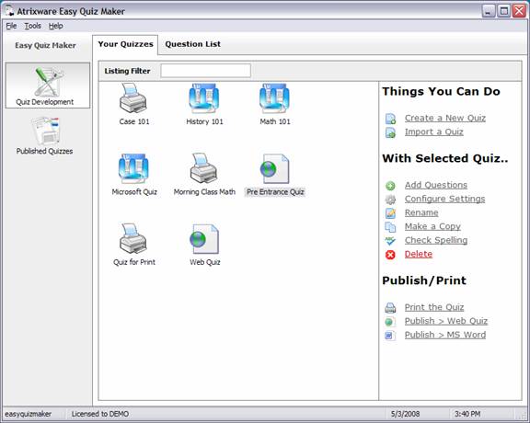This screenshot has width=530, height=423.
Task: Minimize the Easy Quiz Maker window
Action: click(x=488, y=11)
